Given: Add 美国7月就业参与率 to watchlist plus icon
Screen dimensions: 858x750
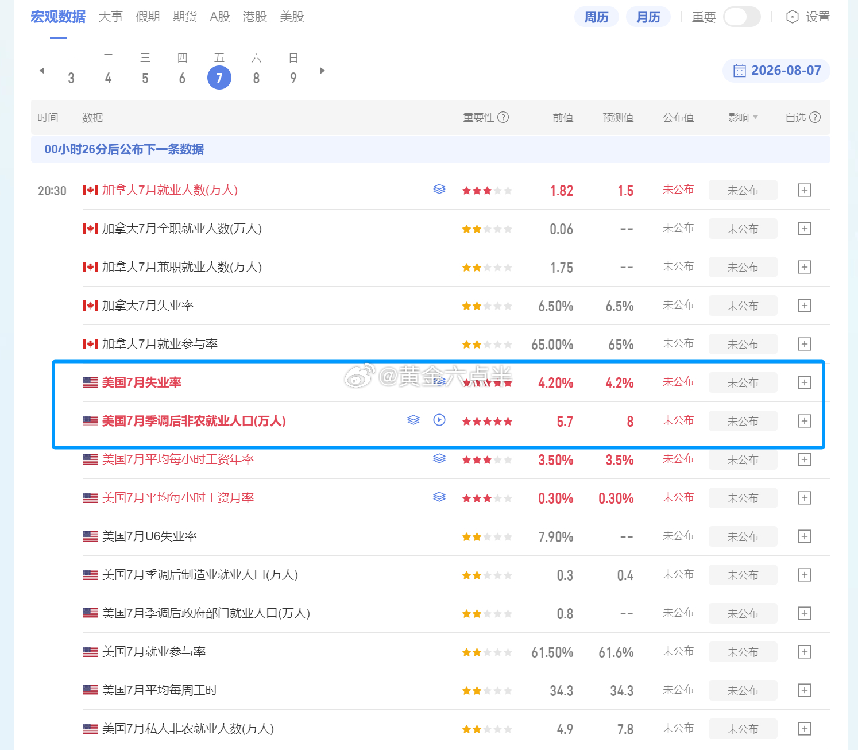Looking at the screenshot, I should tap(805, 652).
